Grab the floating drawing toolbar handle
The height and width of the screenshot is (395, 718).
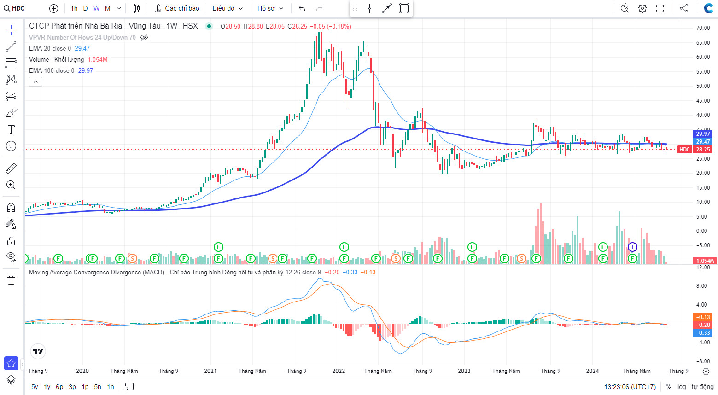click(x=355, y=8)
